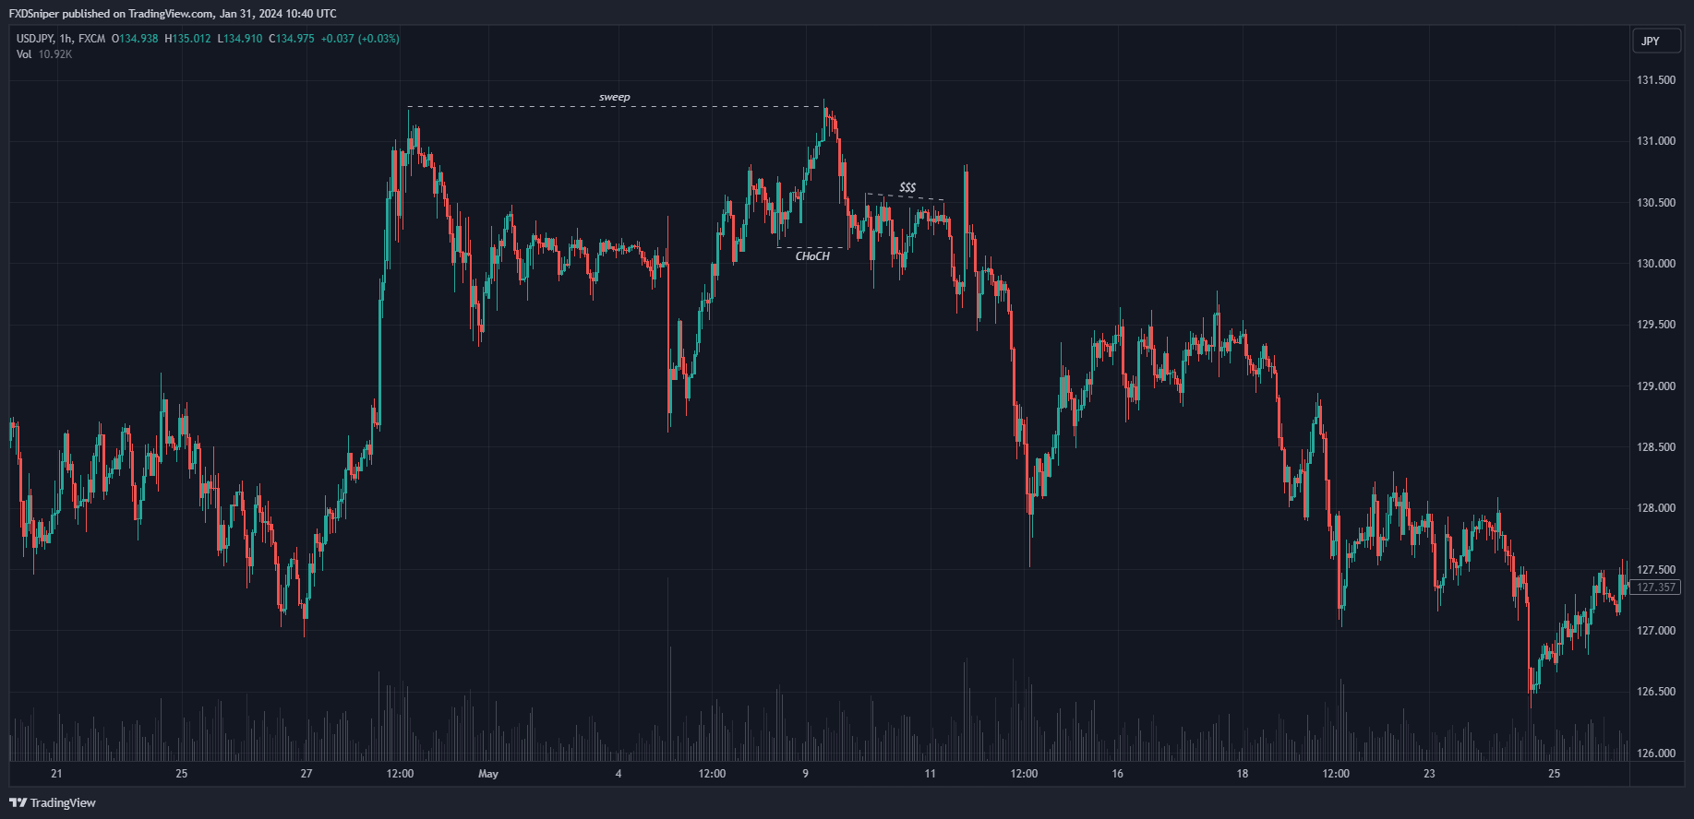Select the Vol indicator label

click(x=24, y=54)
